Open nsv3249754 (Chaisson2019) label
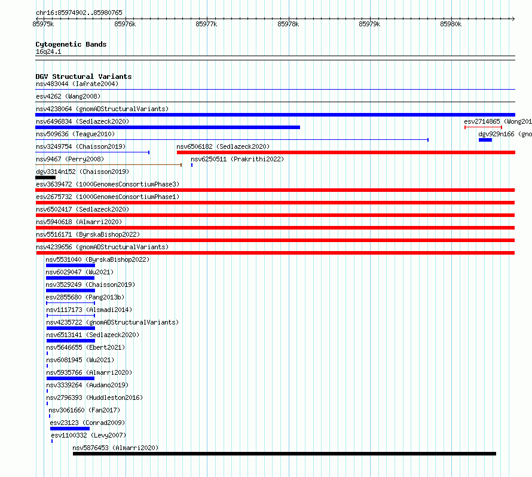This screenshot has height=477, width=532. coord(81,146)
